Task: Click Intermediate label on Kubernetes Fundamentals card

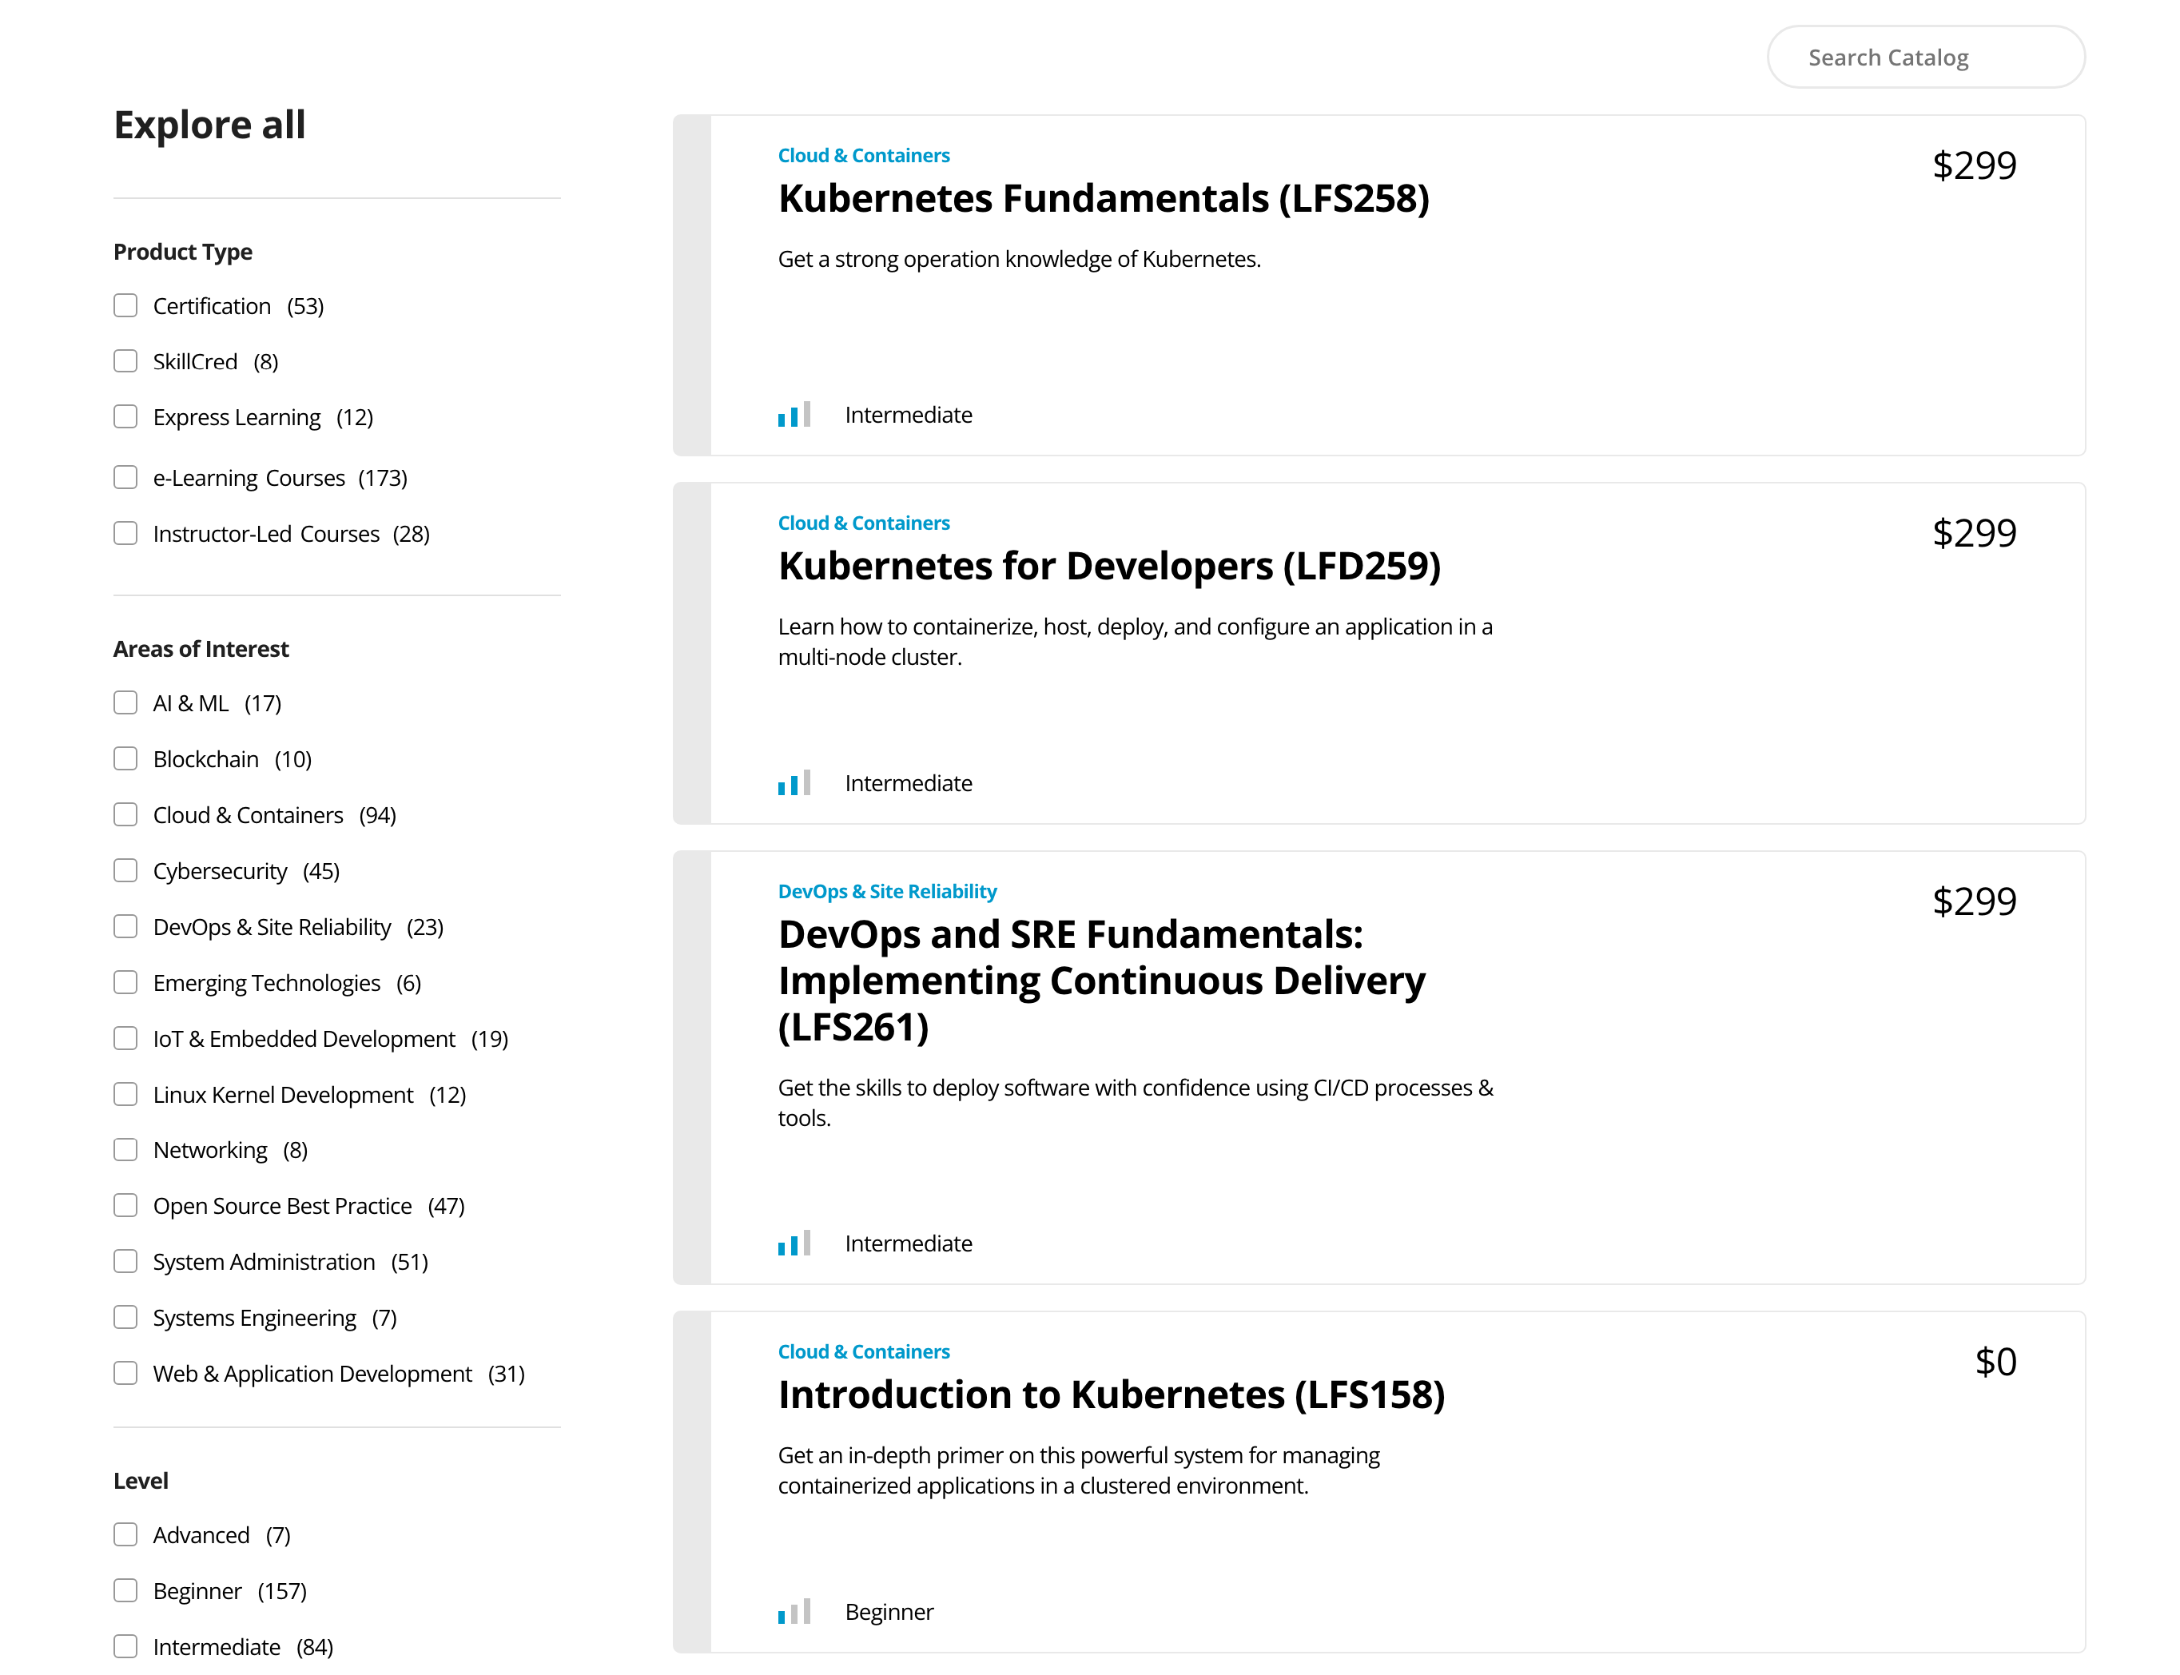Action: [908, 415]
